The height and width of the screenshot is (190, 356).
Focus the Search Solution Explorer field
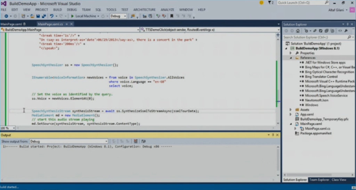[318, 37]
